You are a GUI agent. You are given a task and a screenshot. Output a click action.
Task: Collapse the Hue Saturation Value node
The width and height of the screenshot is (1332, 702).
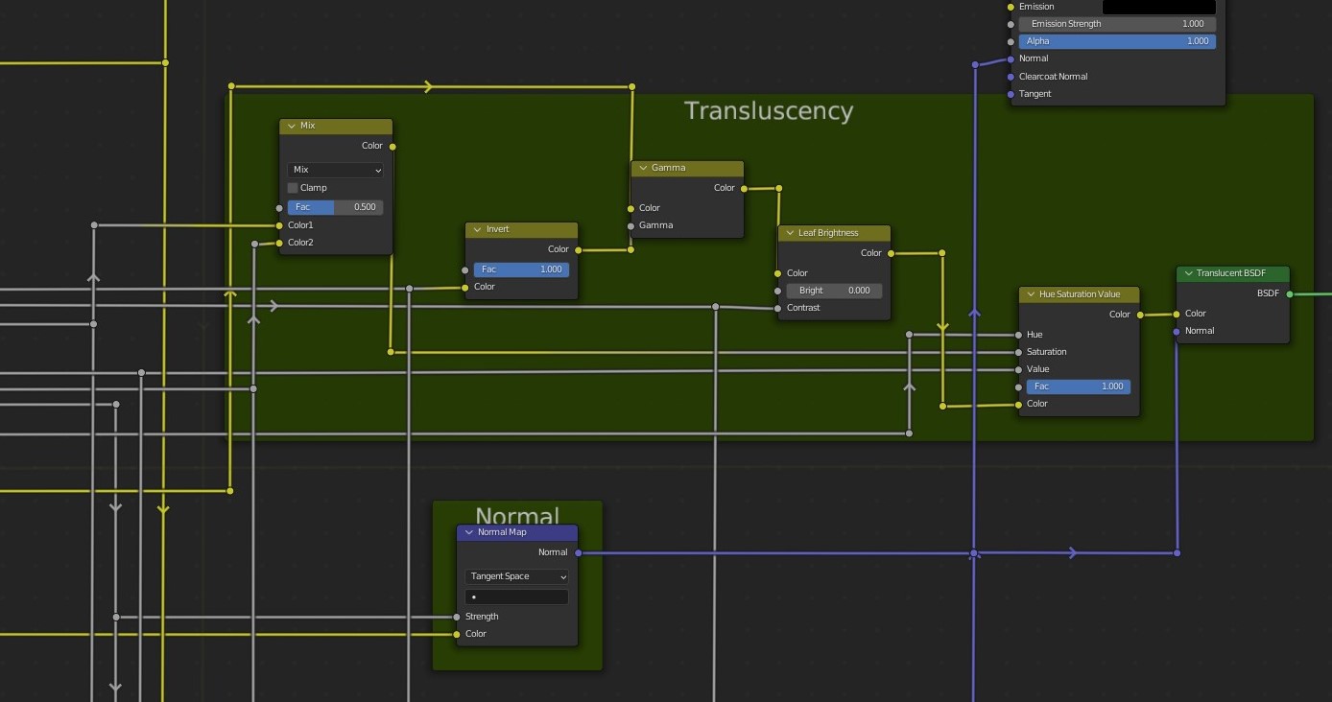[x=1030, y=294]
